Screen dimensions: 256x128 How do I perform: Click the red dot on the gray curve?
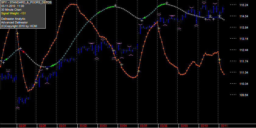tap(23, 52)
